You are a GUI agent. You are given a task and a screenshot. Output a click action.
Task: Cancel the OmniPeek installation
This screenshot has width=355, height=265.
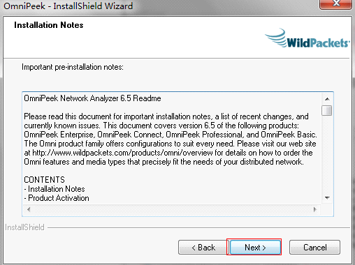[x=314, y=248]
